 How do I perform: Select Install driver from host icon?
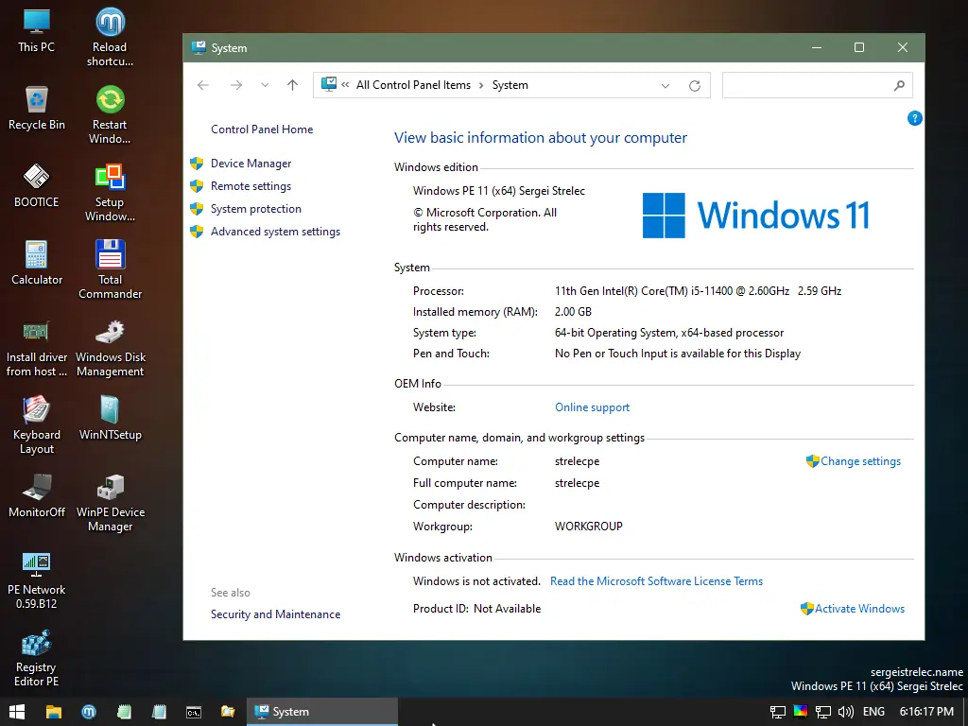(37, 348)
